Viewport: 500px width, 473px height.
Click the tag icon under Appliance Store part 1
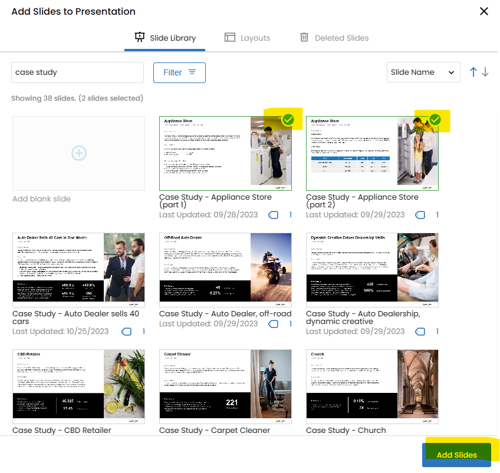coord(273,215)
